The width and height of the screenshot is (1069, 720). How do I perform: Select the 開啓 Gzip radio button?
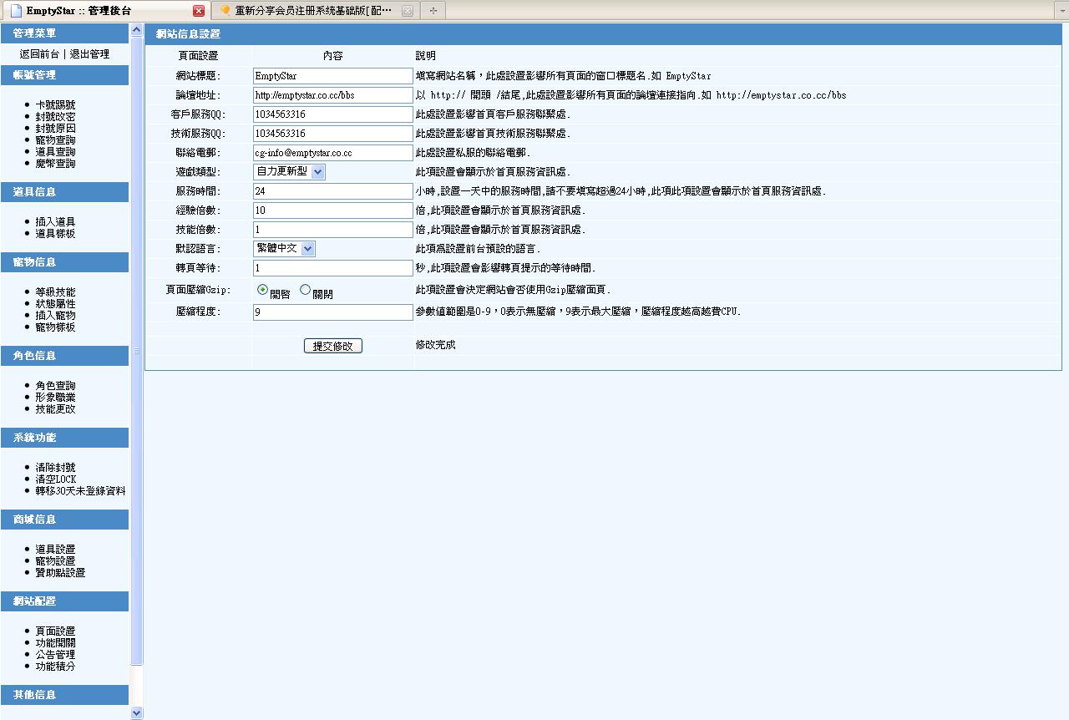point(262,290)
